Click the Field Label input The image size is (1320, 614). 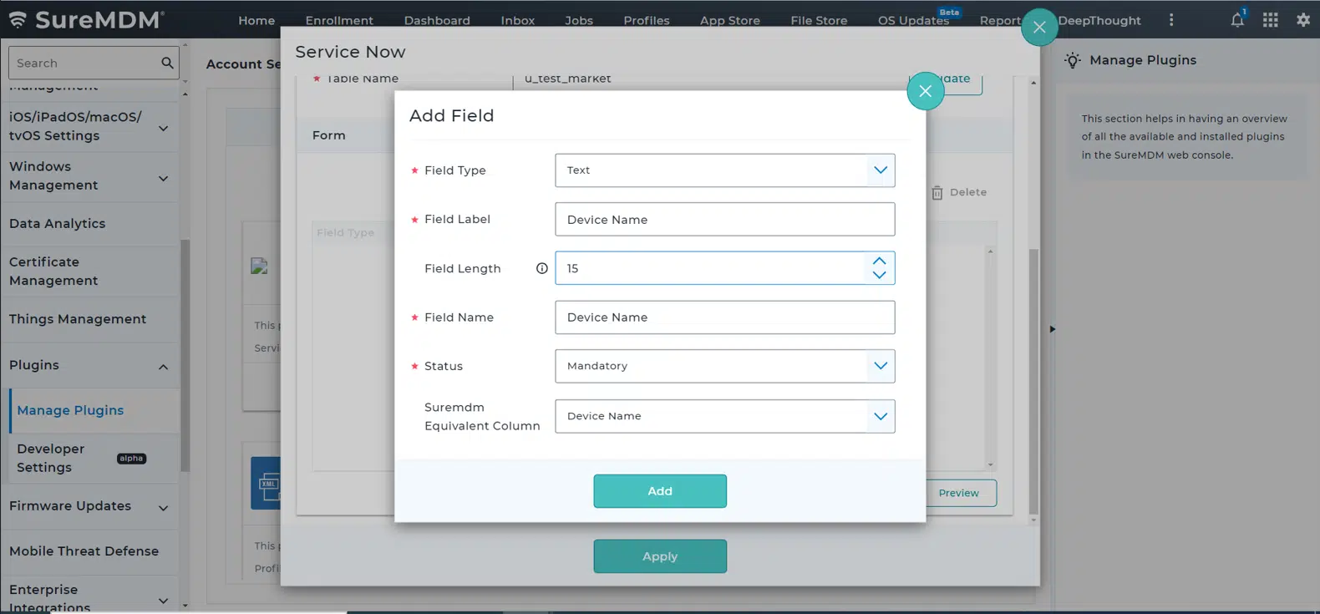pyautogui.click(x=724, y=220)
